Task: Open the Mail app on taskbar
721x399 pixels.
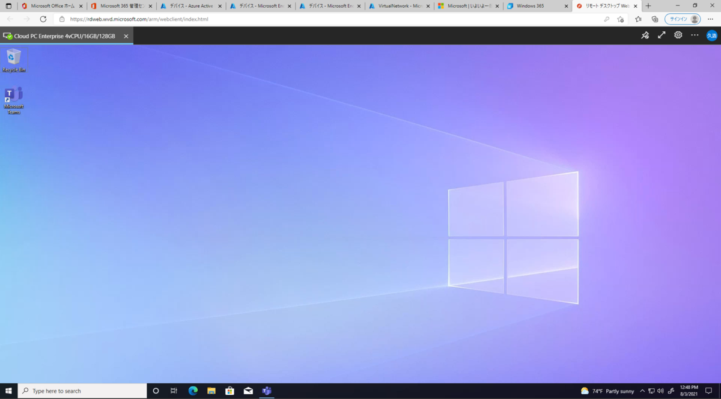Action: (x=248, y=391)
